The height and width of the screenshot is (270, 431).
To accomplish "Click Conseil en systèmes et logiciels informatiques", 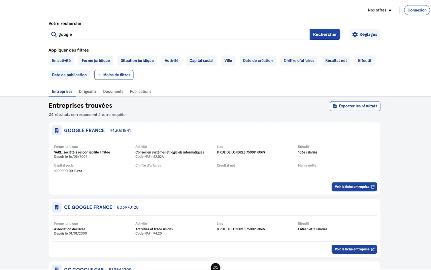I will 170,152.
